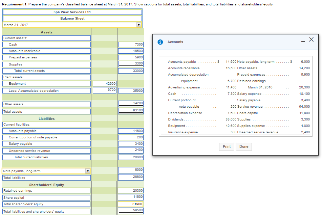The height and width of the screenshot is (217, 322).
Task: Click the Total assets label field
Action: (47, 112)
